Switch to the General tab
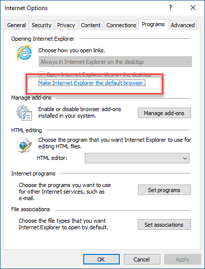Screen dimensions: 205x269 click(x=17, y=25)
